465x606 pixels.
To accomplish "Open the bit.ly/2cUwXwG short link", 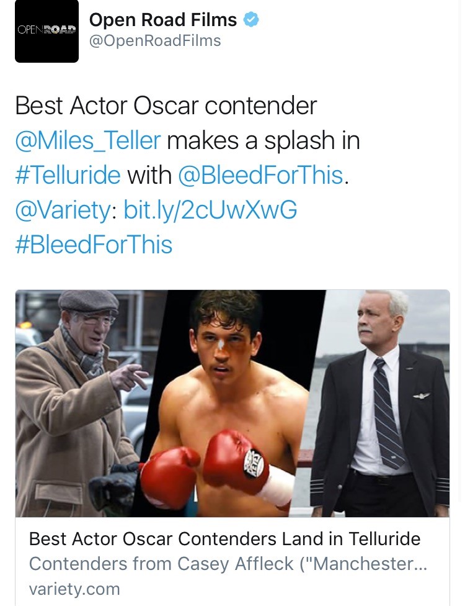I will [x=210, y=210].
